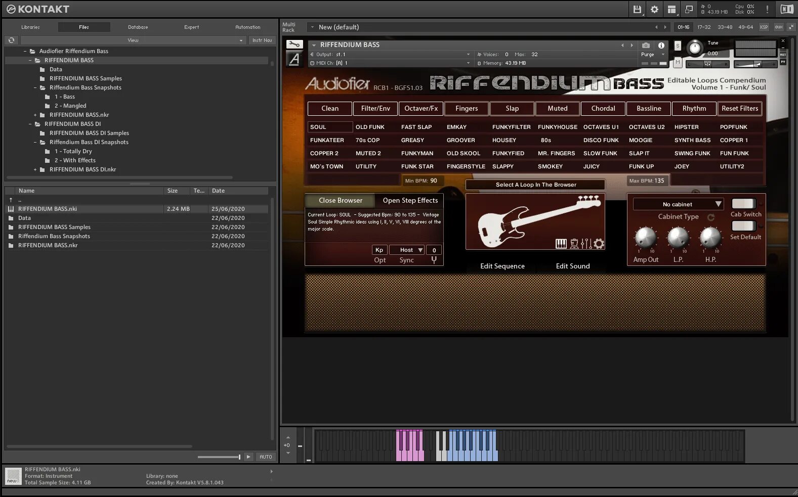The width and height of the screenshot is (798, 497).
Task: Click Reset Filters button
Action: pyautogui.click(x=740, y=108)
